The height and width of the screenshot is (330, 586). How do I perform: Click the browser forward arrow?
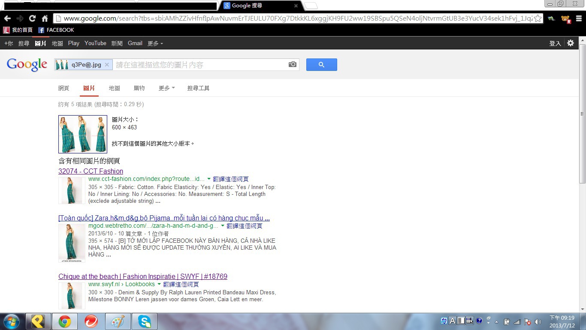(x=20, y=18)
